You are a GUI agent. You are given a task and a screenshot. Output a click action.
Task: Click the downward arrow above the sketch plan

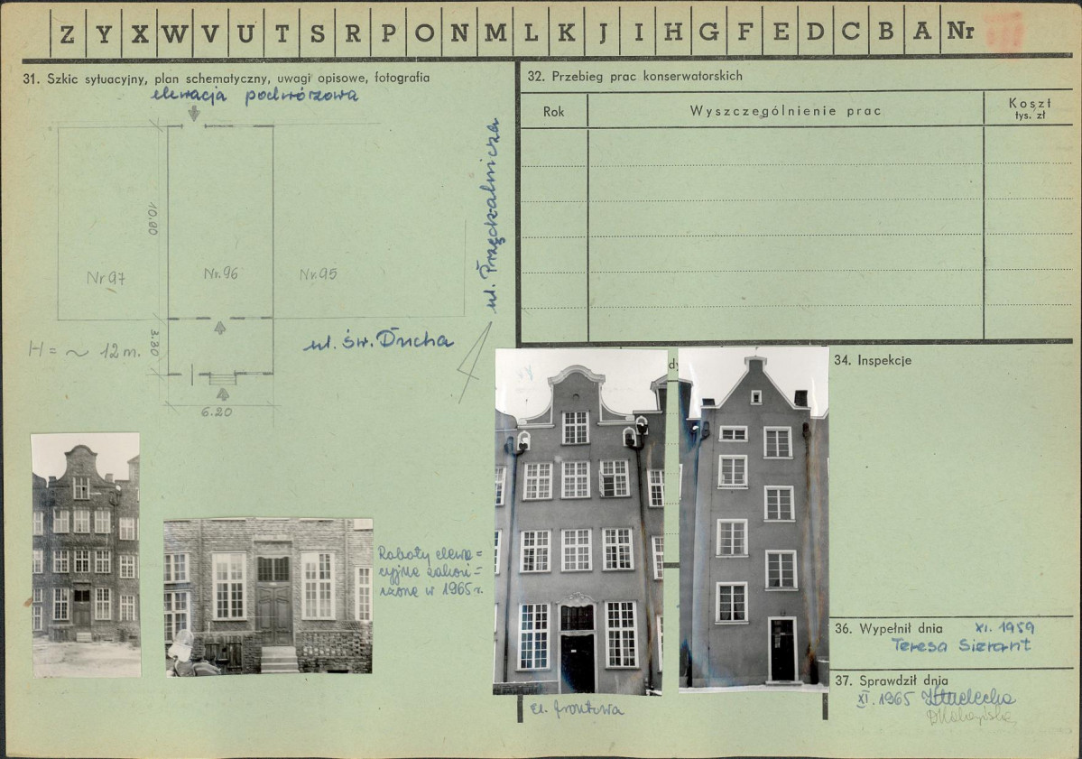(x=193, y=113)
